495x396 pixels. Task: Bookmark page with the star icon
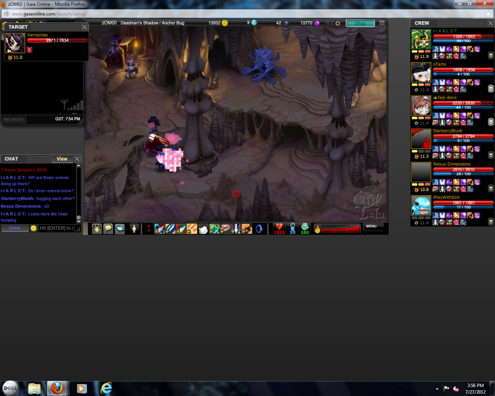coord(488,14)
